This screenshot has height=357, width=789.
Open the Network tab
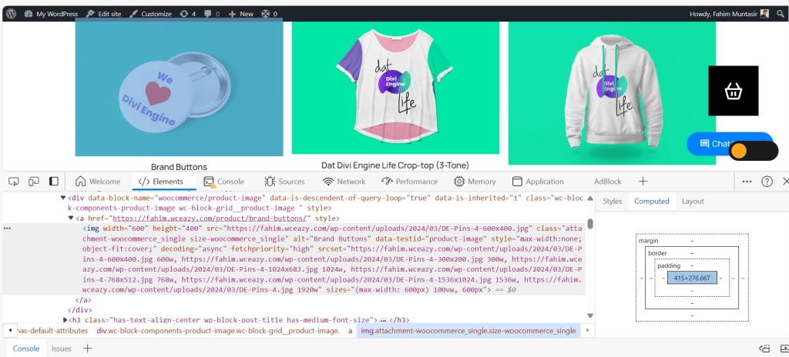click(x=344, y=182)
